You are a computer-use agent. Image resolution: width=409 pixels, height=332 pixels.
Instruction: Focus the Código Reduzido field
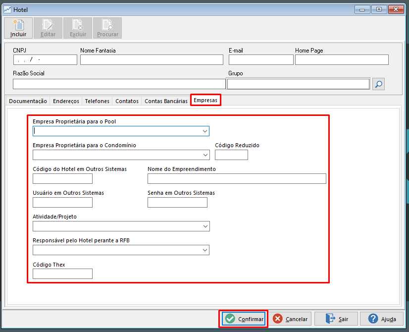coord(231,155)
